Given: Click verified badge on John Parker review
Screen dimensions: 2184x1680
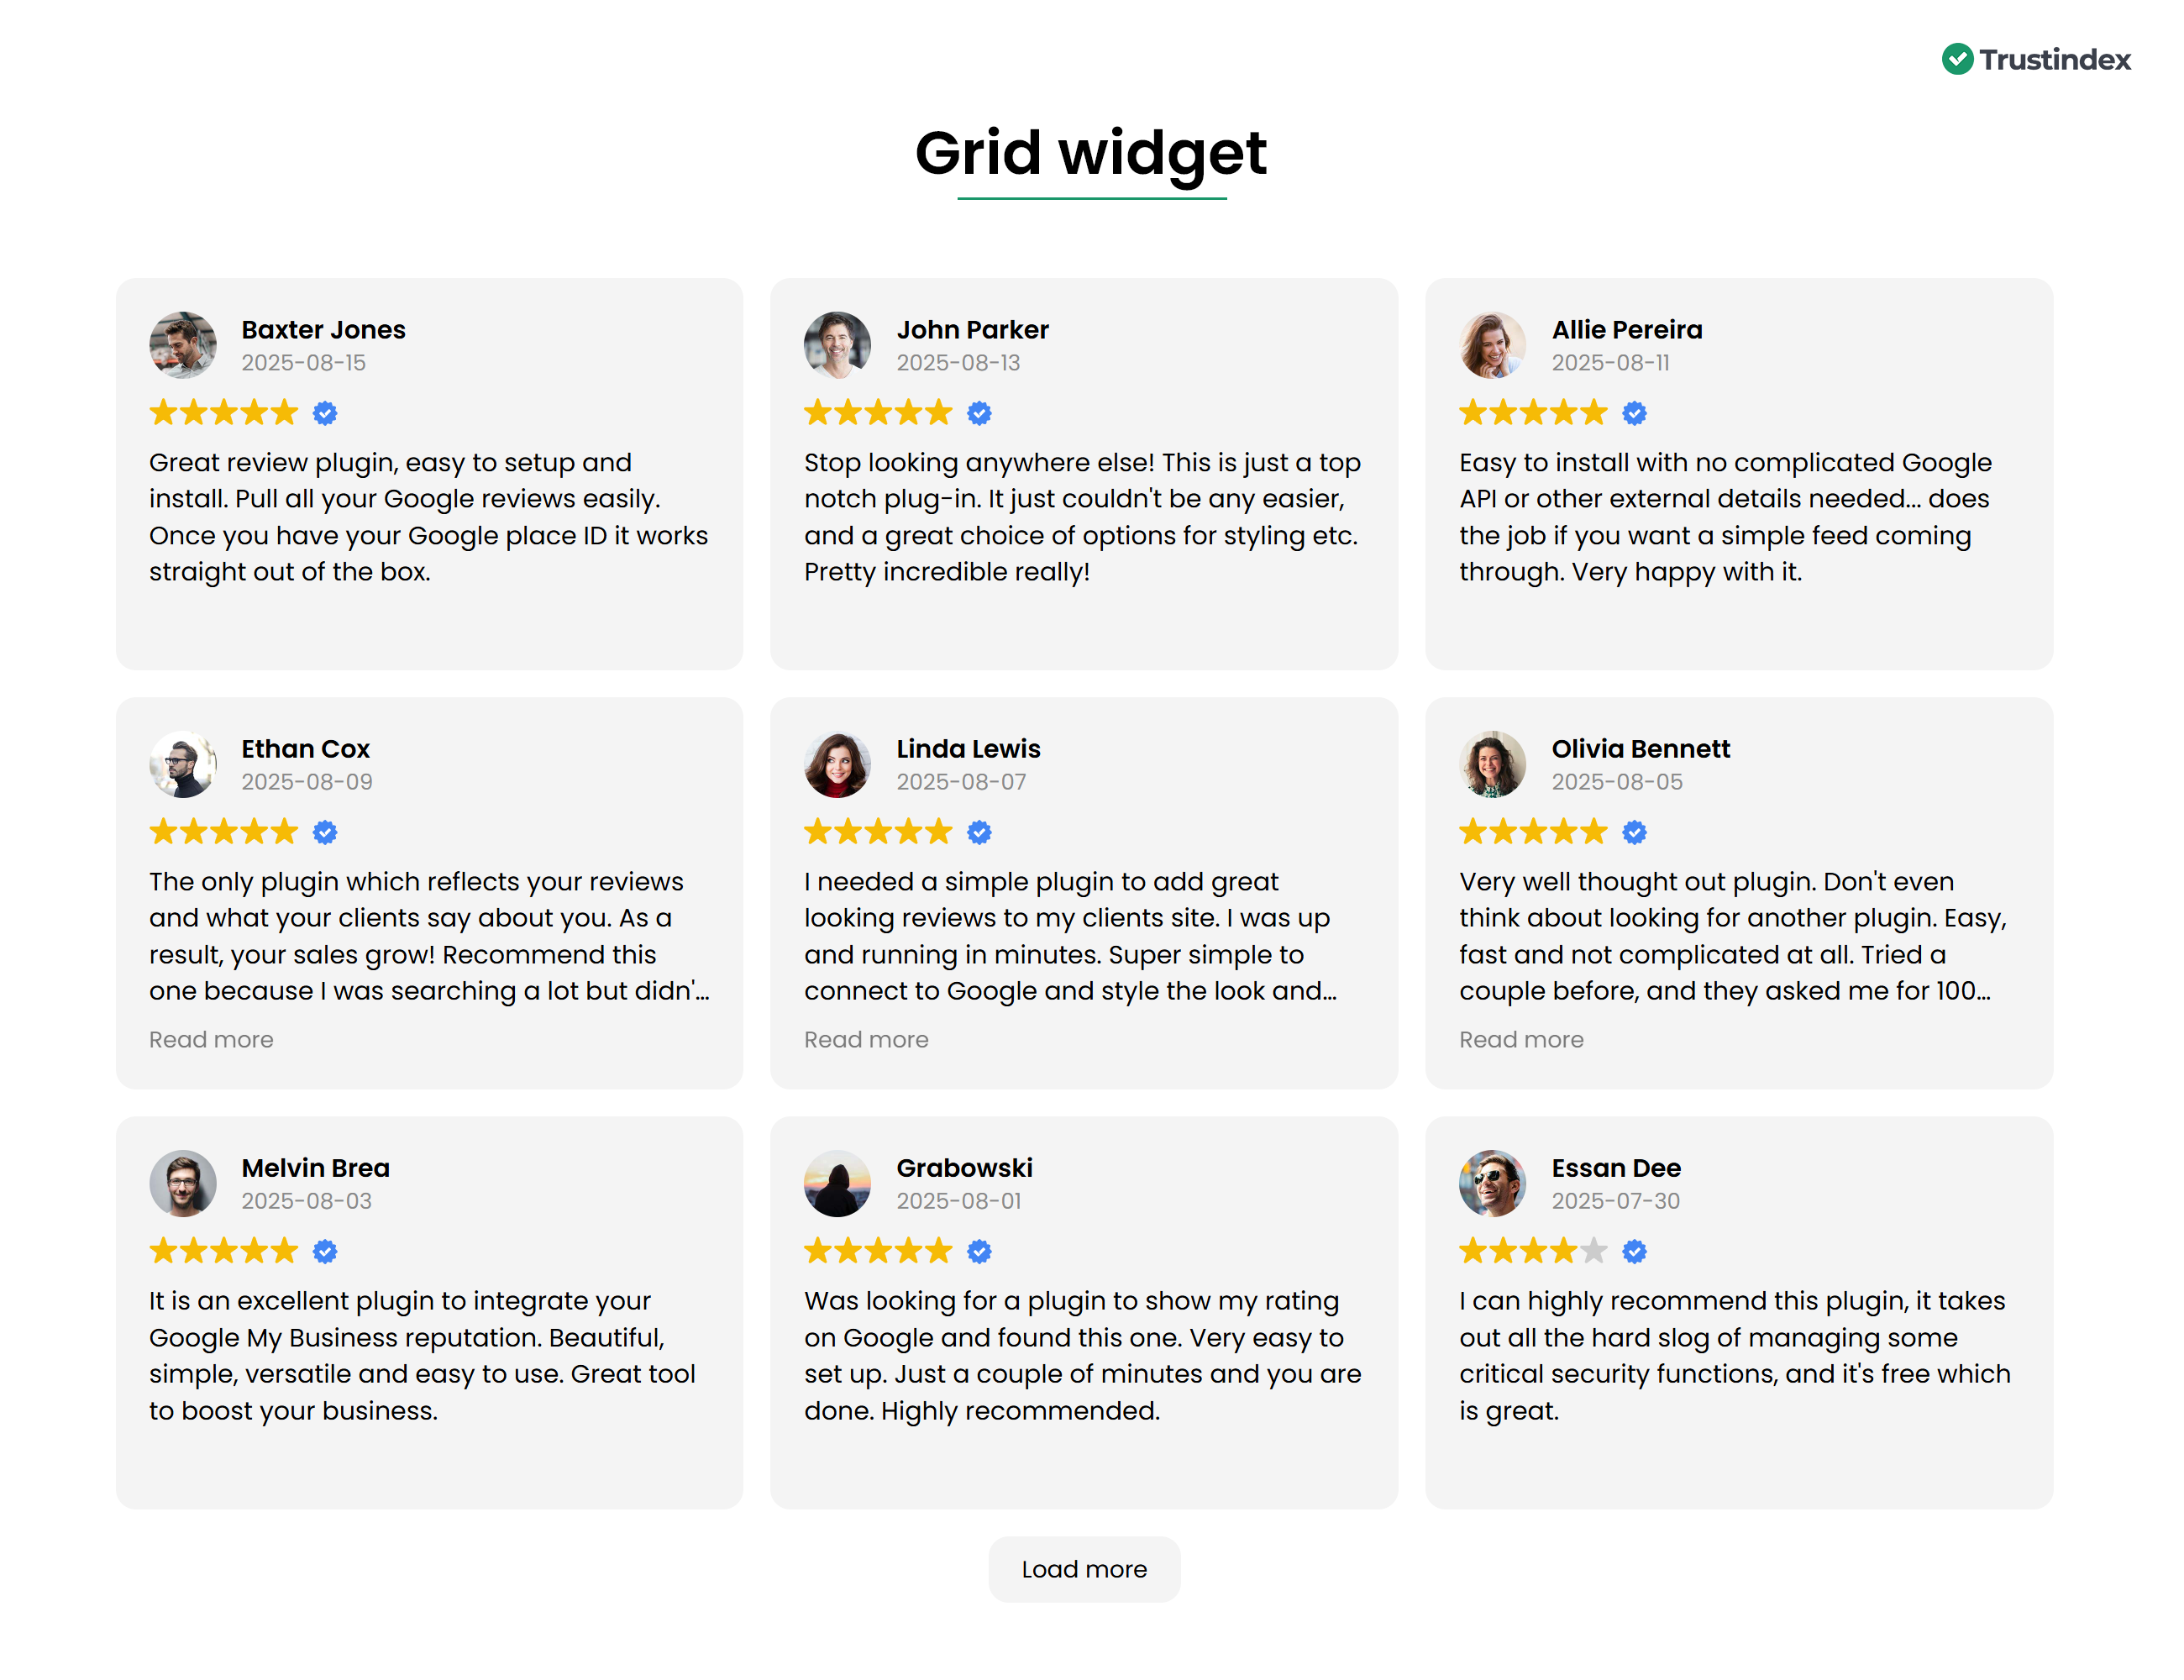Looking at the screenshot, I should point(979,413).
